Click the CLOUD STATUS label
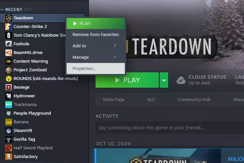The height and width of the screenshot is (163, 244). pos(207,77)
